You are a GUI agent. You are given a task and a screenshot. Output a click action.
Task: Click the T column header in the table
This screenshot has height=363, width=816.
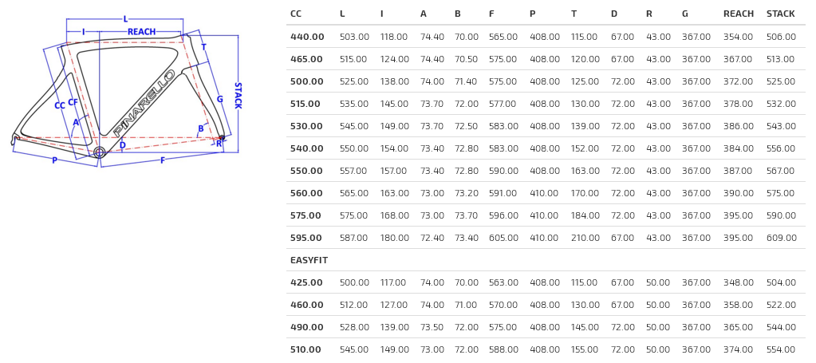(574, 14)
